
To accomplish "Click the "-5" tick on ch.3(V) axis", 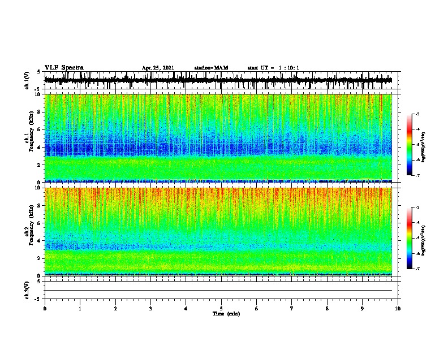I will tap(37, 299).
